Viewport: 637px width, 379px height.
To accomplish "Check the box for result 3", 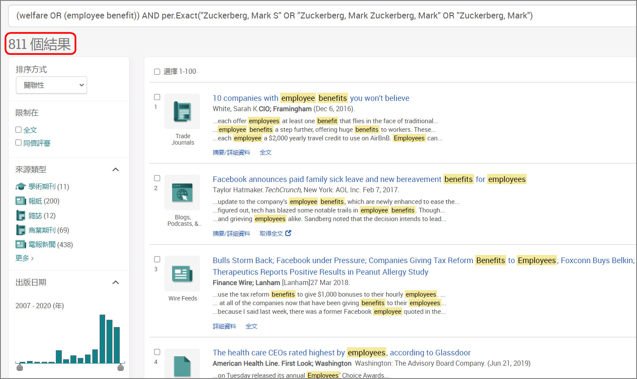I will click(x=157, y=259).
